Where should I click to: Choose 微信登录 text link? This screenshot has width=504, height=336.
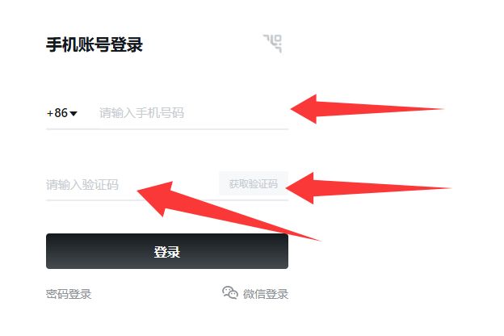point(266,294)
